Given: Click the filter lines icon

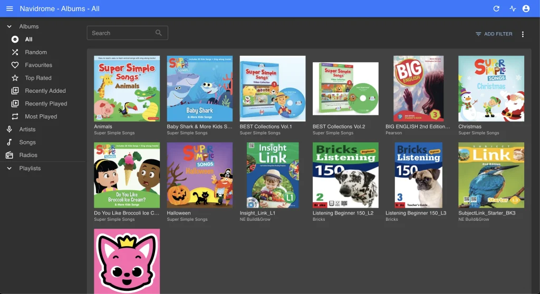Looking at the screenshot, I should pyautogui.click(x=478, y=34).
